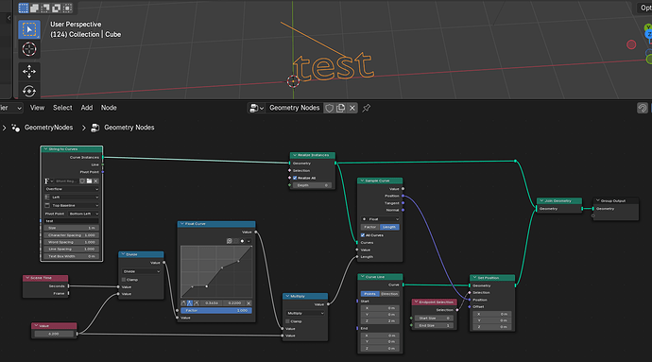Select the Select Box tool
This screenshot has height=362, width=652.
[x=29, y=29]
